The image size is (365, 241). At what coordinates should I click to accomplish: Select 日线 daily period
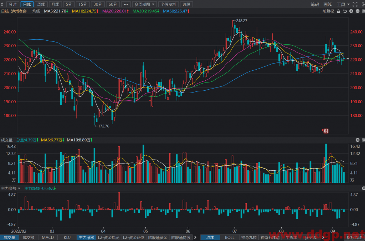coord(27,4)
